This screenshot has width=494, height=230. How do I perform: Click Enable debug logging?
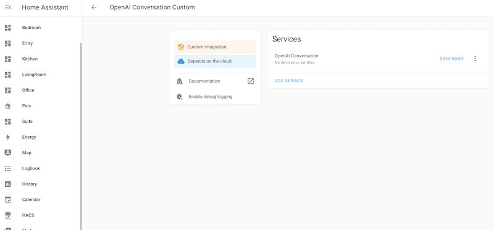pyautogui.click(x=215, y=97)
